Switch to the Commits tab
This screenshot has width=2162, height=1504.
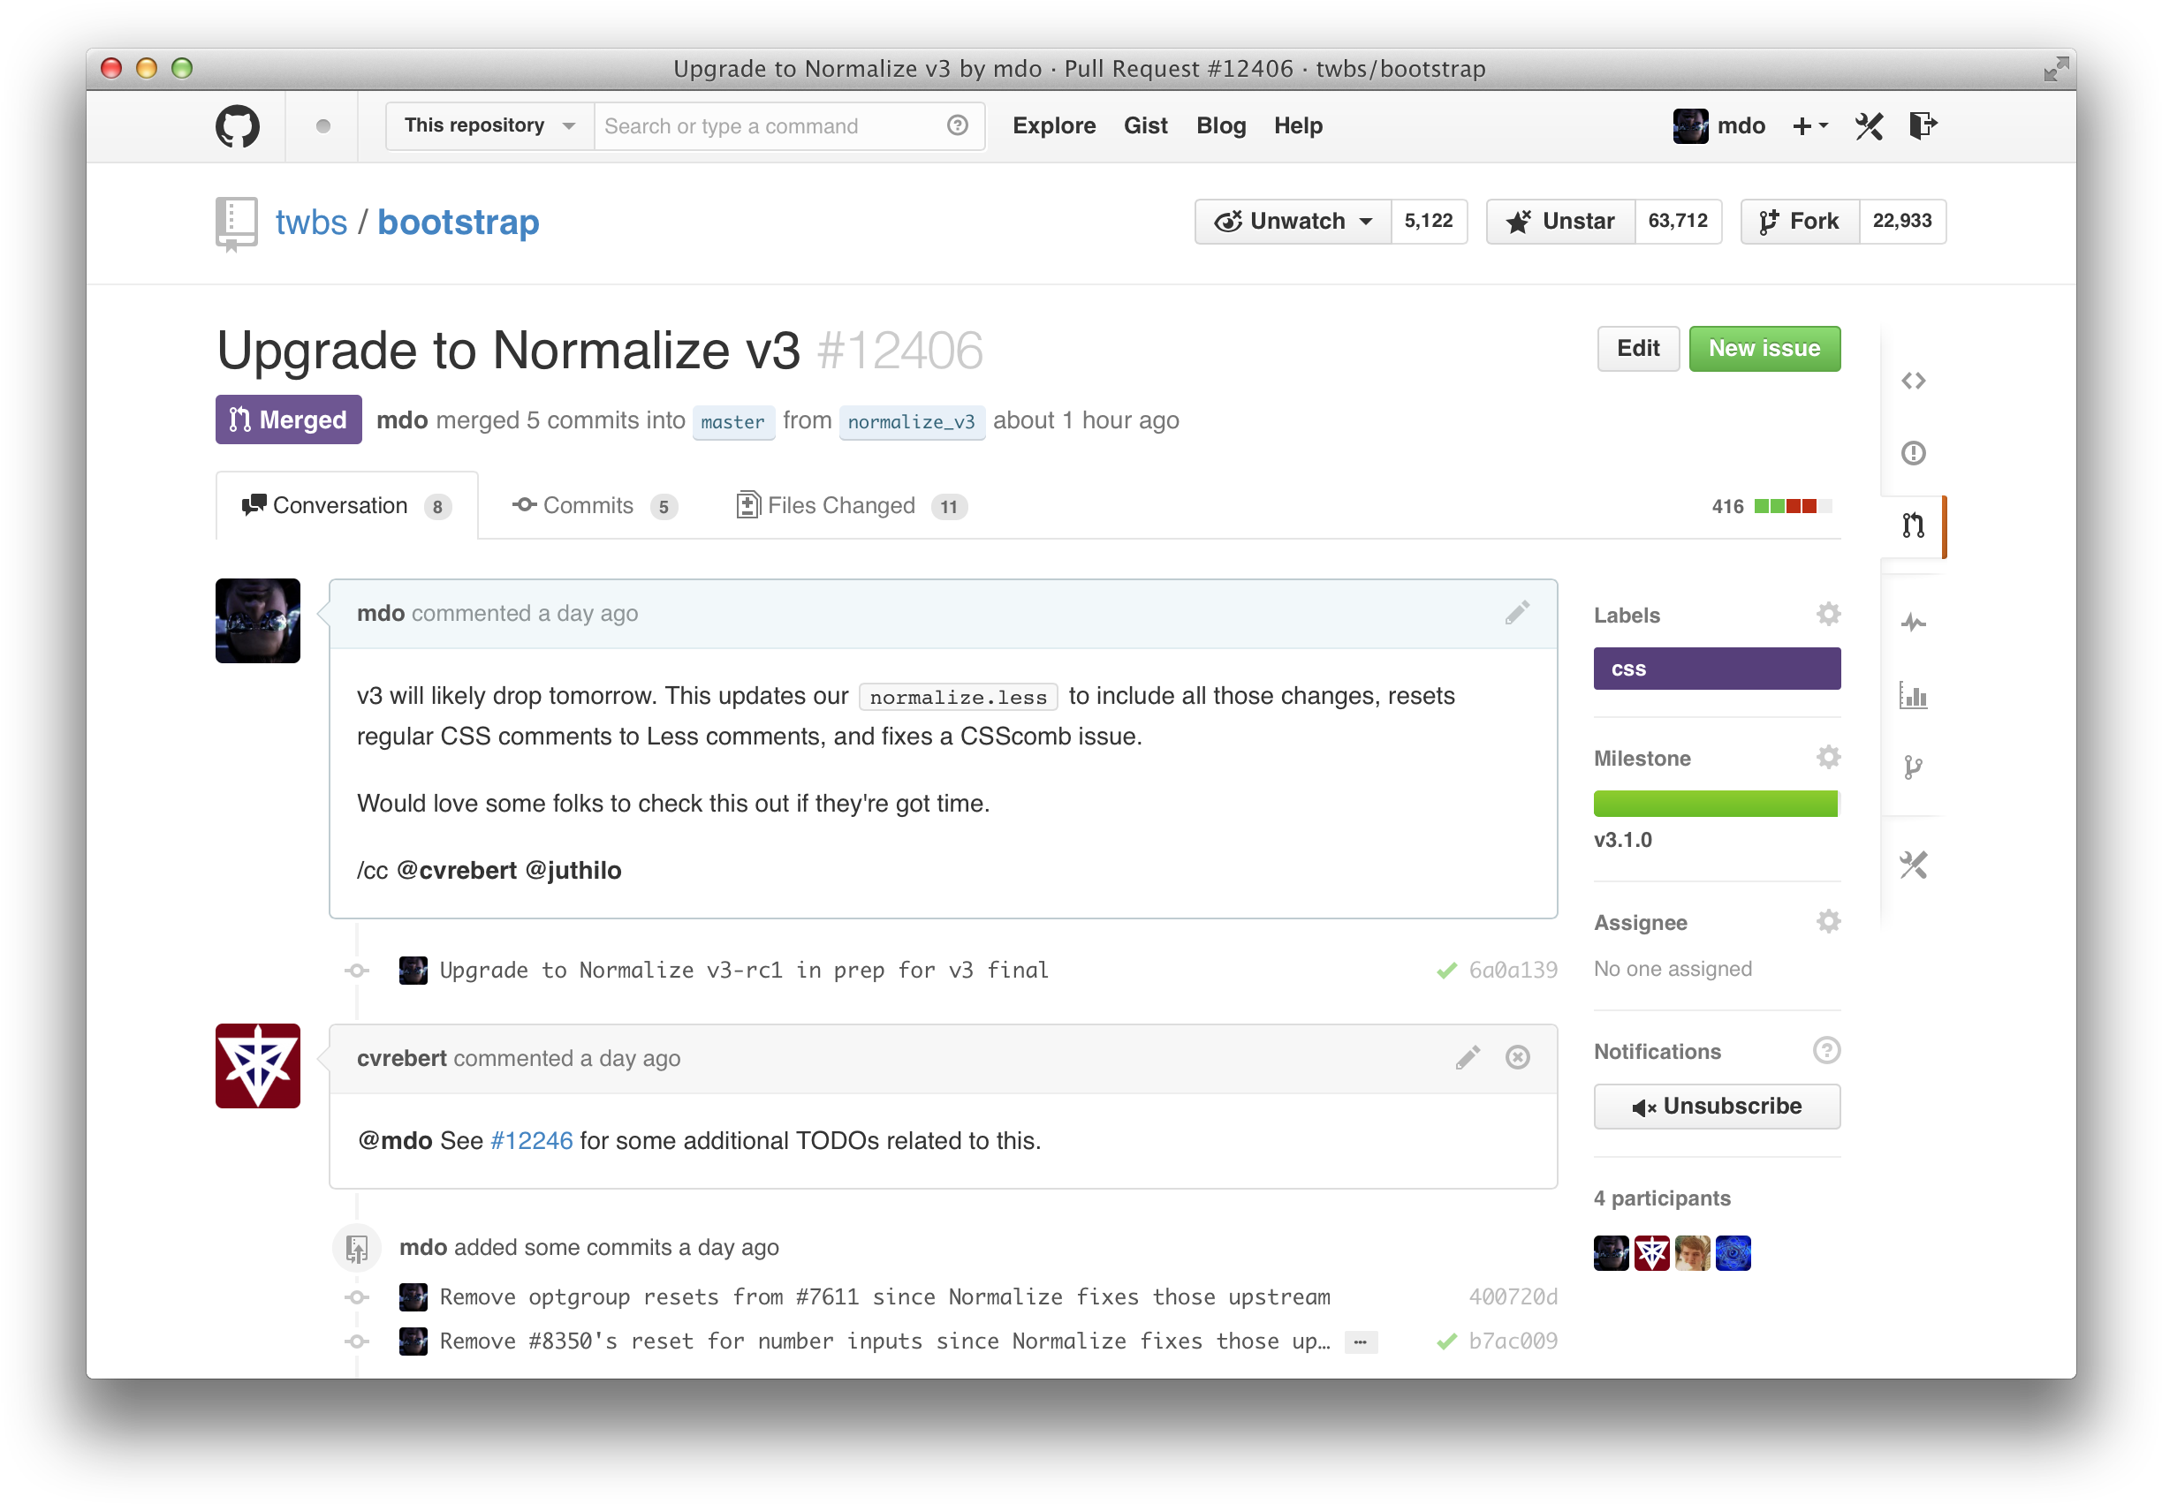click(x=595, y=505)
